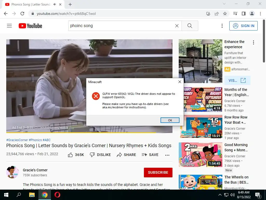Viewport: 266px width, 200px height.
Task: Open the media controls icon in Chrome toolbar
Action: point(235,14)
